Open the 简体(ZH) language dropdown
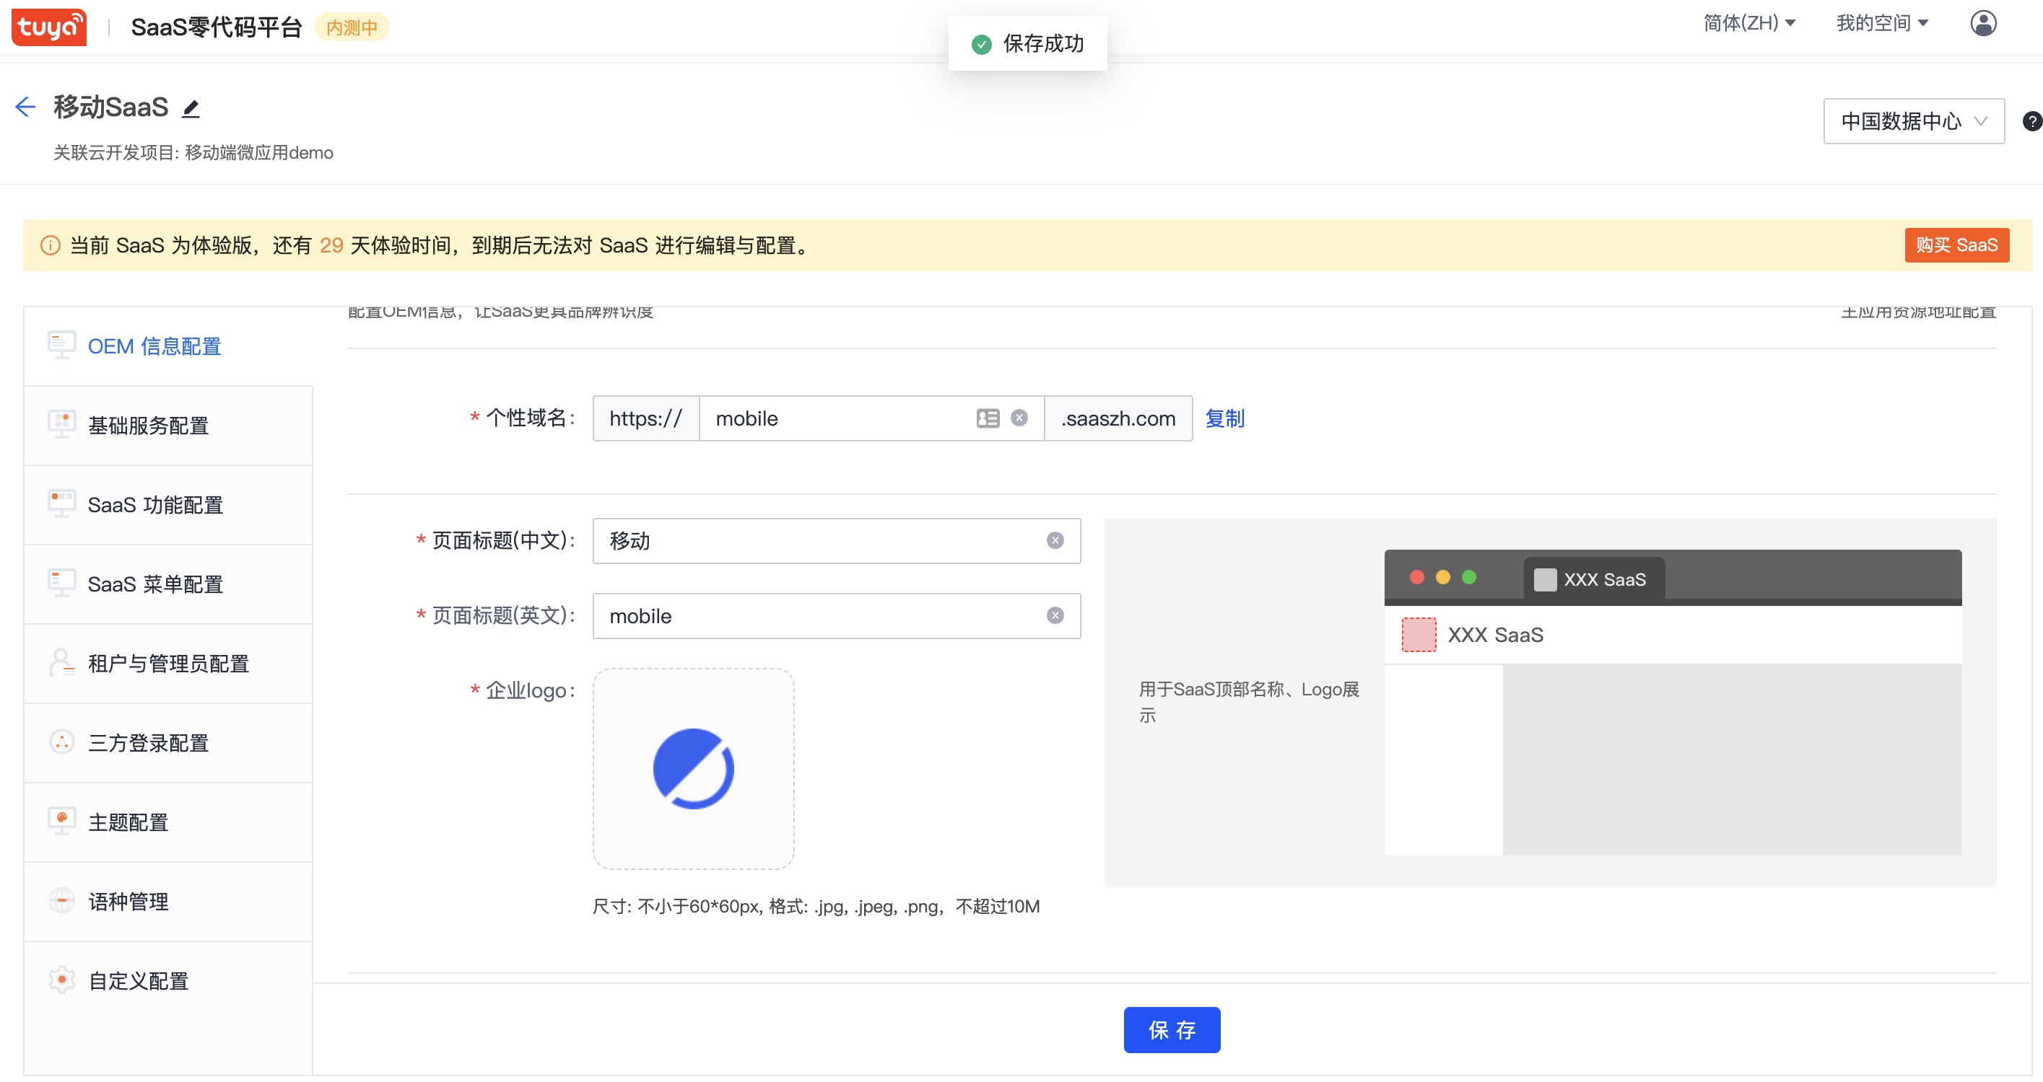2043x1082 pixels. 1748,23
